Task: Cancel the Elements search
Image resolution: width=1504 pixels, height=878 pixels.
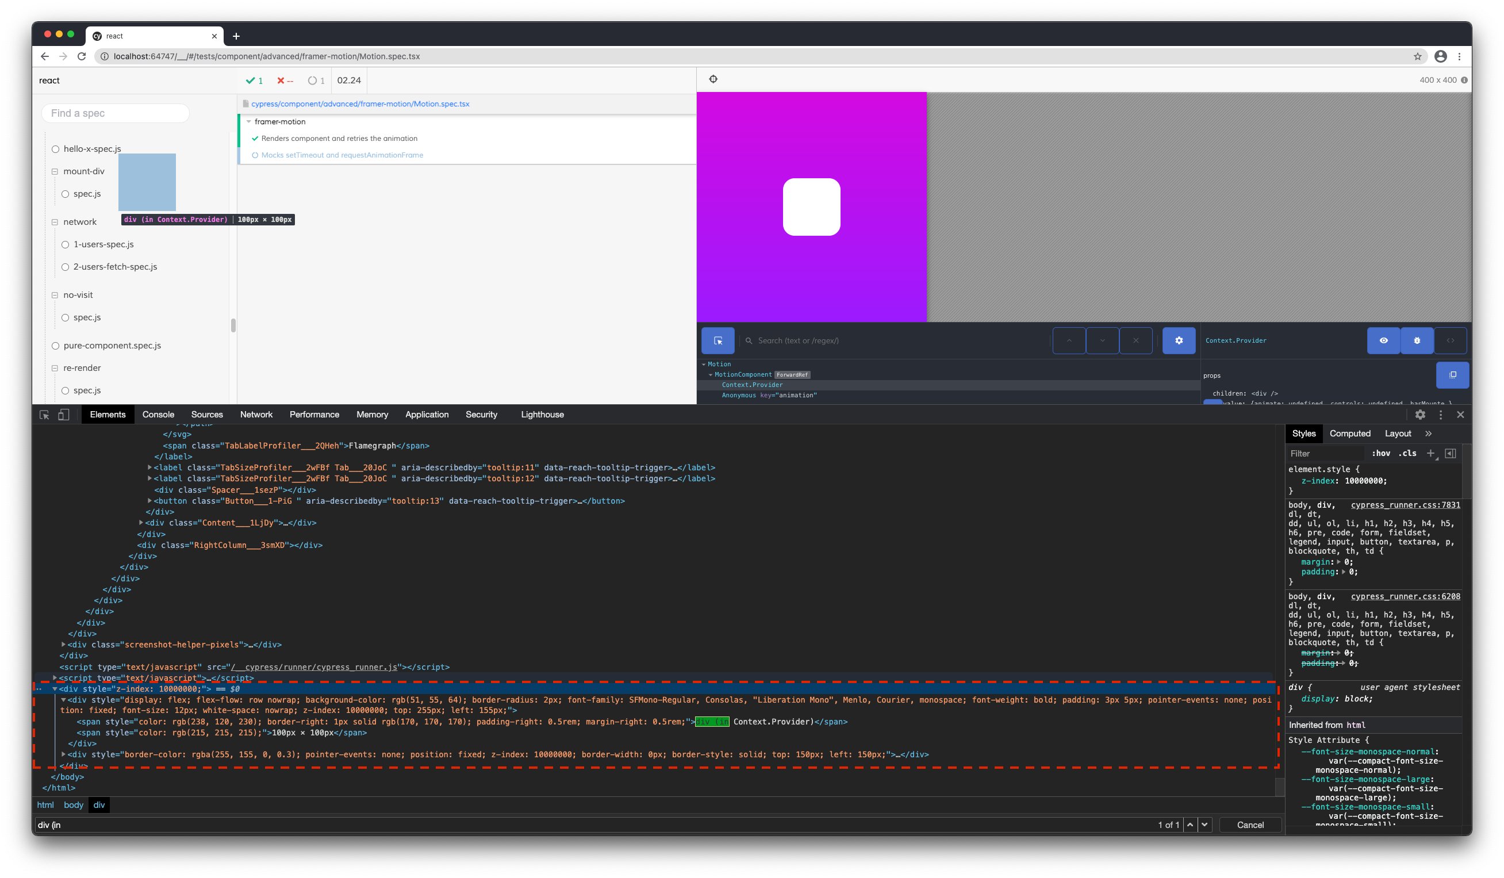Action: (1250, 825)
